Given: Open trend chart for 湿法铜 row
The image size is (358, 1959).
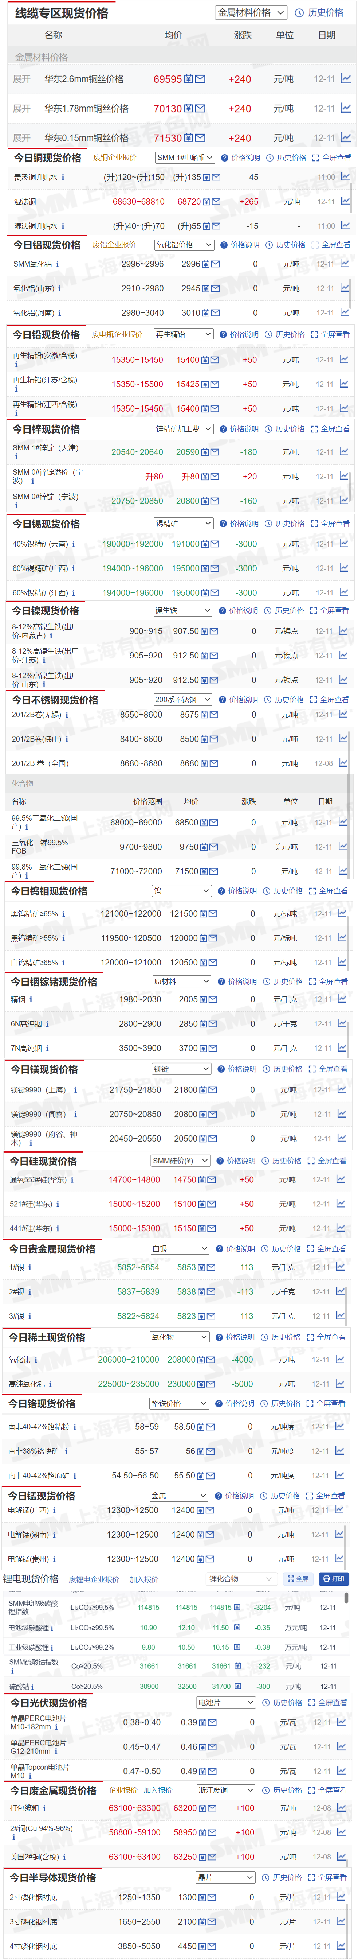Looking at the screenshot, I should [x=345, y=202].
